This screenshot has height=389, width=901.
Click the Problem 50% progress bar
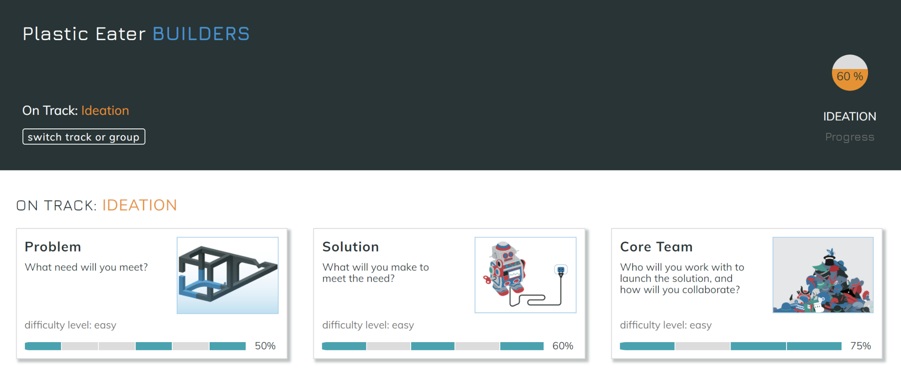pos(135,346)
